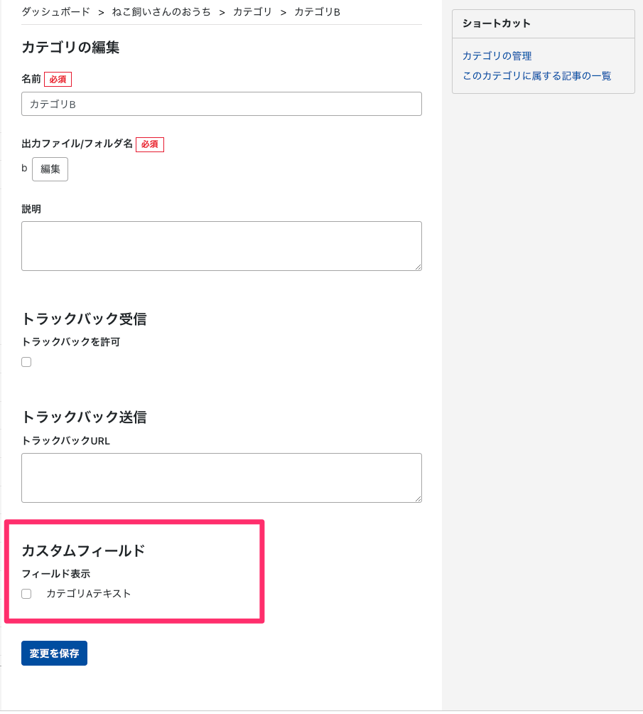The image size is (643, 714).
Task: Enable the トラックバックを許可 checkbox
Action: pyautogui.click(x=26, y=362)
